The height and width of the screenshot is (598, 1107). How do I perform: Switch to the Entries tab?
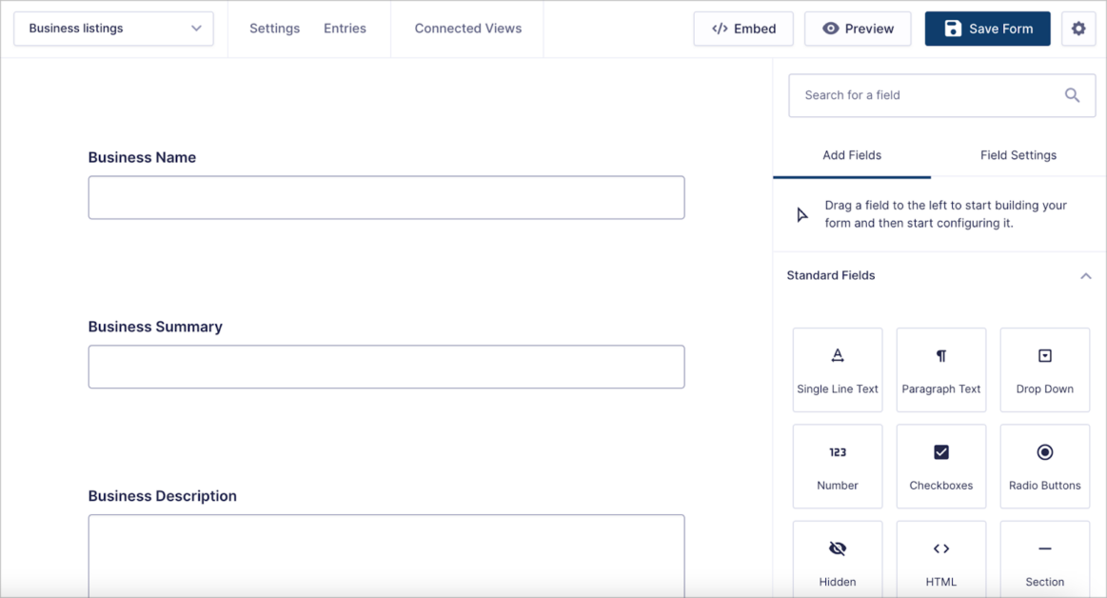point(345,29)
